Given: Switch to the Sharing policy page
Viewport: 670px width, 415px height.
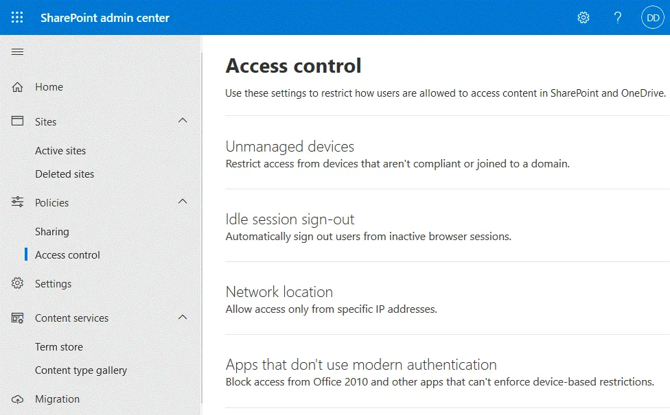Looking at the screenshot, I should (x=50, y=231).
